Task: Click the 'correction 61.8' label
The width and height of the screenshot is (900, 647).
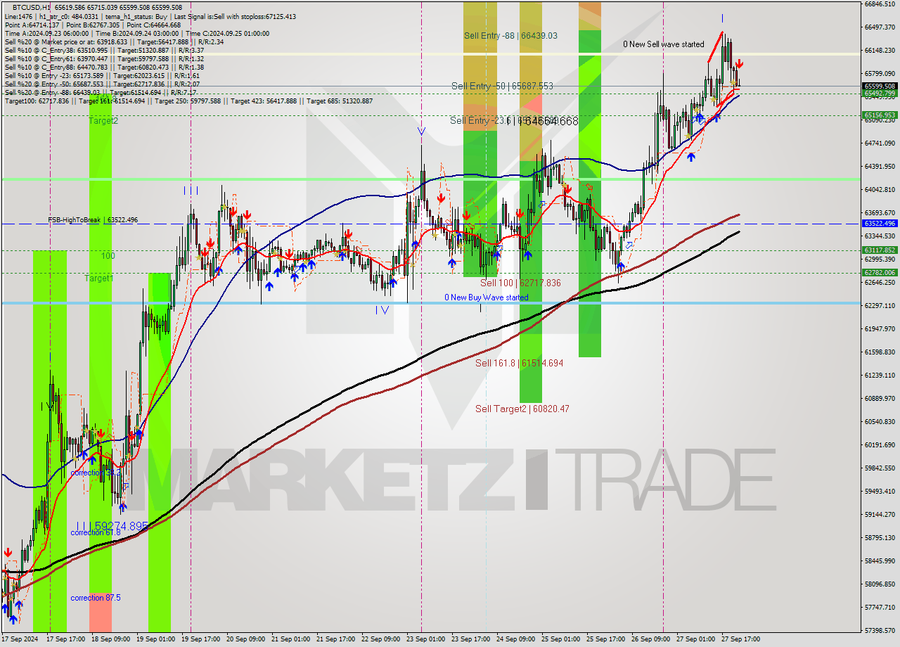Action: [x=96, y=532]
